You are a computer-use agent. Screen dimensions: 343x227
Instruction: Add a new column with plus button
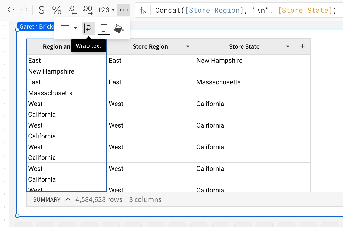click(x=302, y=46)
